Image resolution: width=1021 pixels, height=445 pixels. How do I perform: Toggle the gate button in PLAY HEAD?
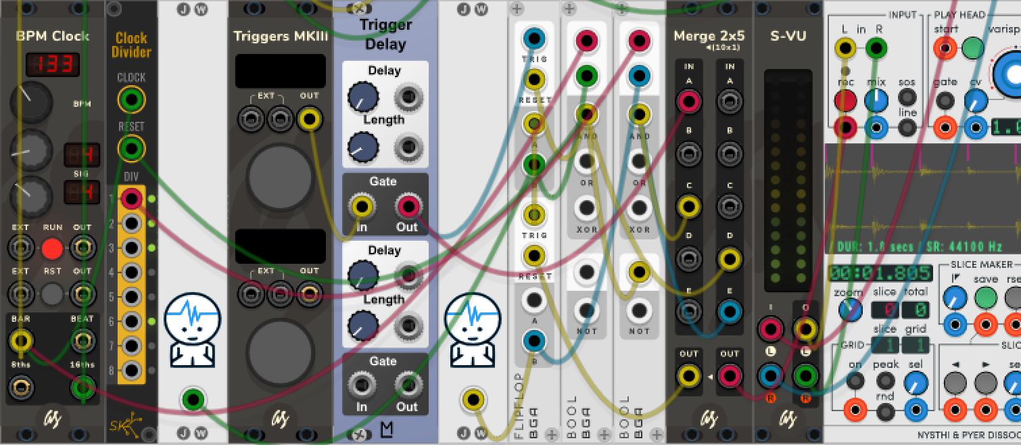[945, 101]
